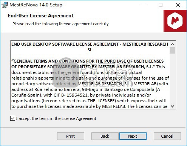This screenshot has width=187, height=146.
Task: Tick the accept license terms checkbox
Action: click(12, 118)
